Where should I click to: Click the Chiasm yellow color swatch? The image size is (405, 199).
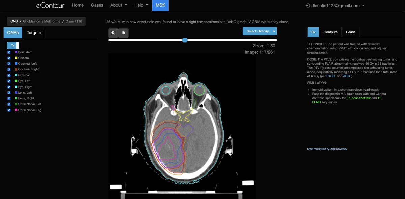point(16,58)
